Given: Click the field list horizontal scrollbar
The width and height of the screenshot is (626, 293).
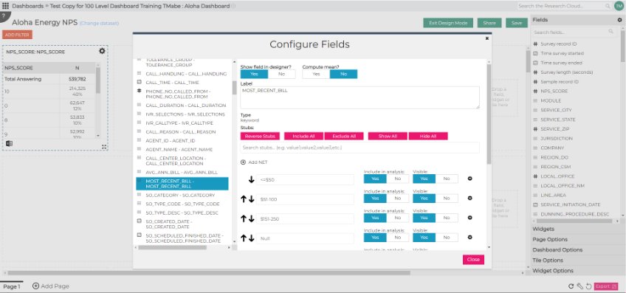Looking at the screenshot, I should click(173, 247).
